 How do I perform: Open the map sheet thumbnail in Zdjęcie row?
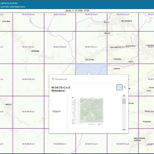(88, 111)
